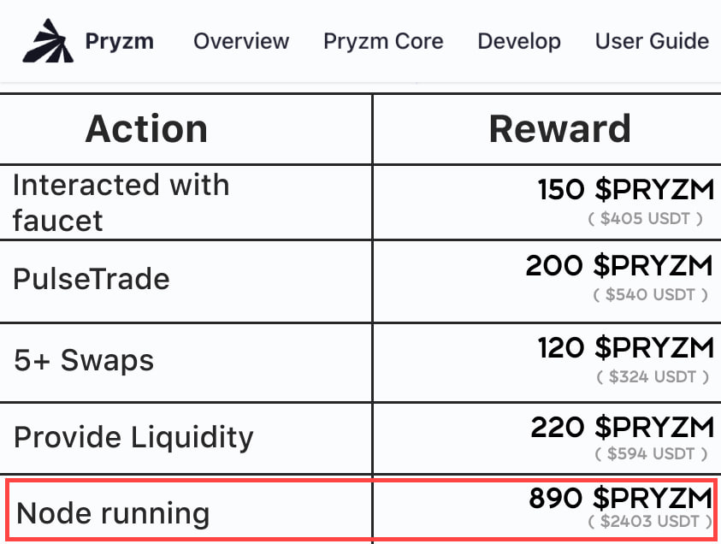The image size is (721, 544).
Task: Click the $540 USDT value text
Action: [x=650, y=294]
